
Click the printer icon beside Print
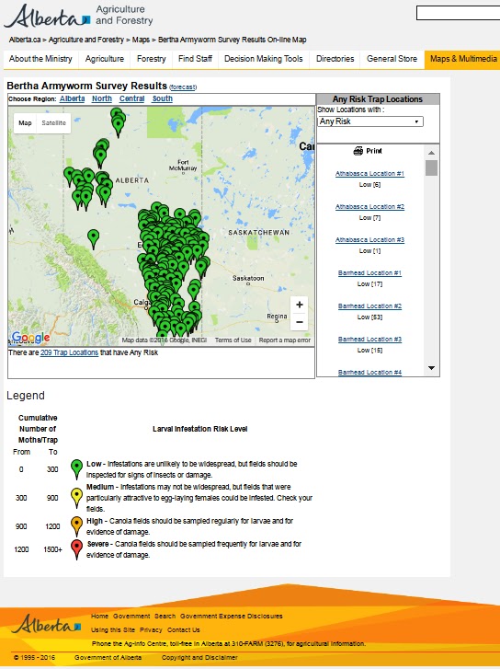[358, 151]
